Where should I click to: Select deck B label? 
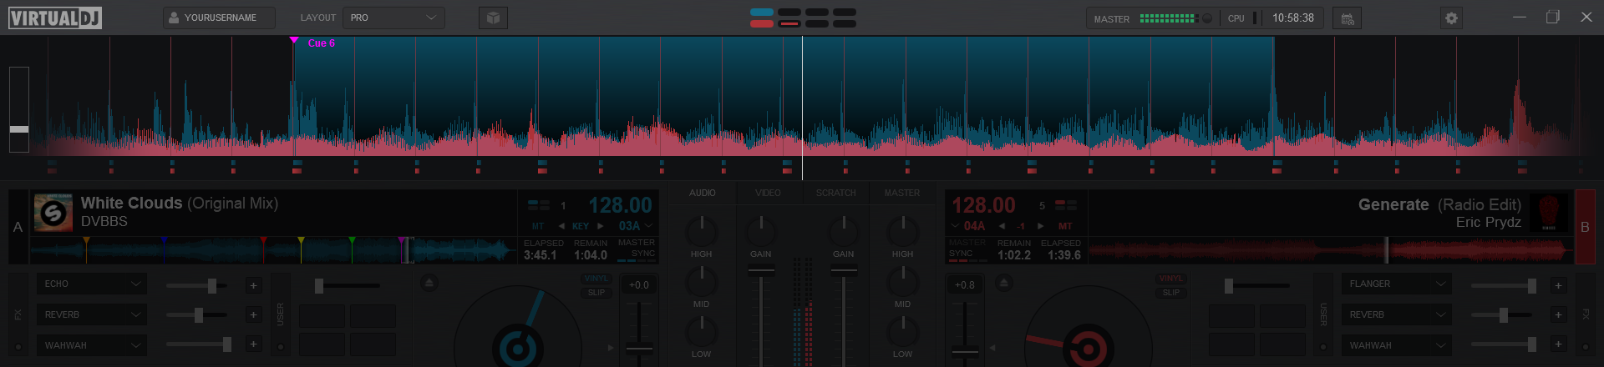[x=1585, y=227]
